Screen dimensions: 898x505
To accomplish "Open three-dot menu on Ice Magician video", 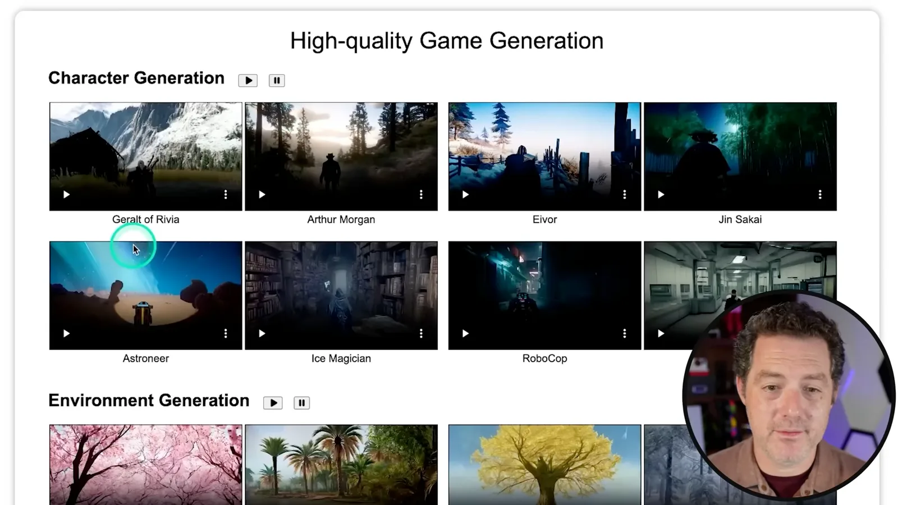I will 421,334.
